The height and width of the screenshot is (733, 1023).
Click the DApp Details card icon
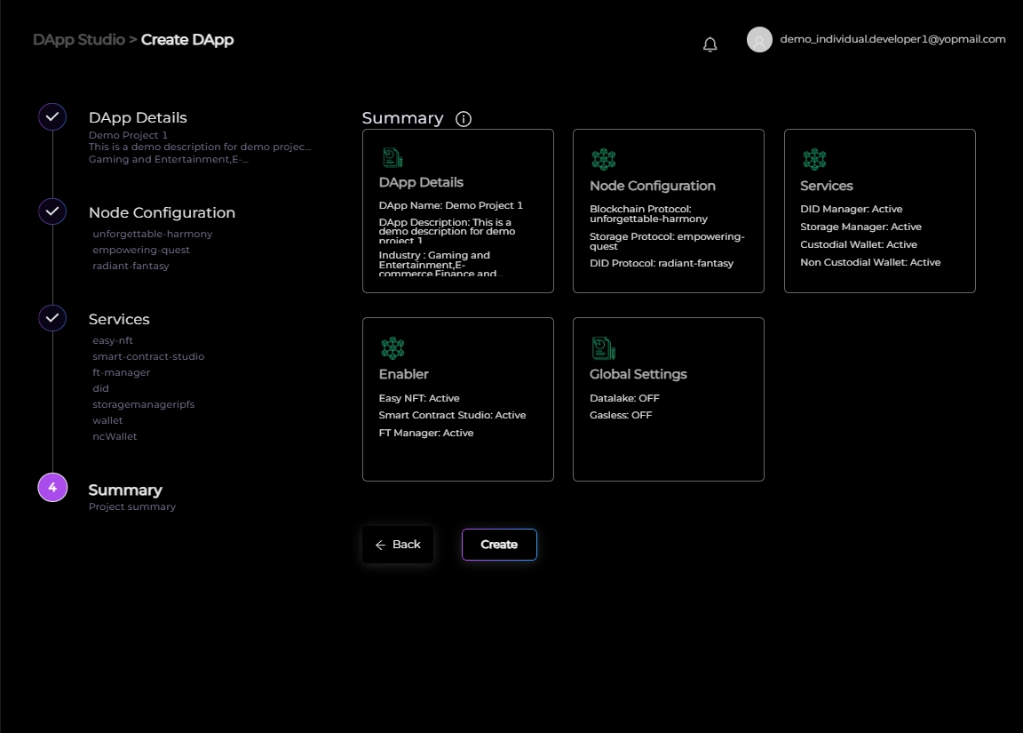[x=392, y=158]
